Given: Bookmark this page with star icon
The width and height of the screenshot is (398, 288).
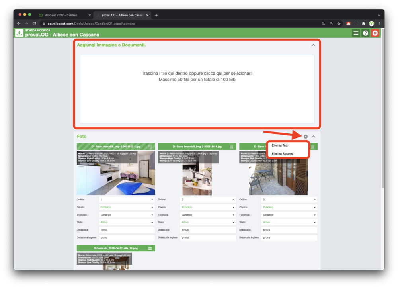Looking at the screenshot, I should coord(339,24).
